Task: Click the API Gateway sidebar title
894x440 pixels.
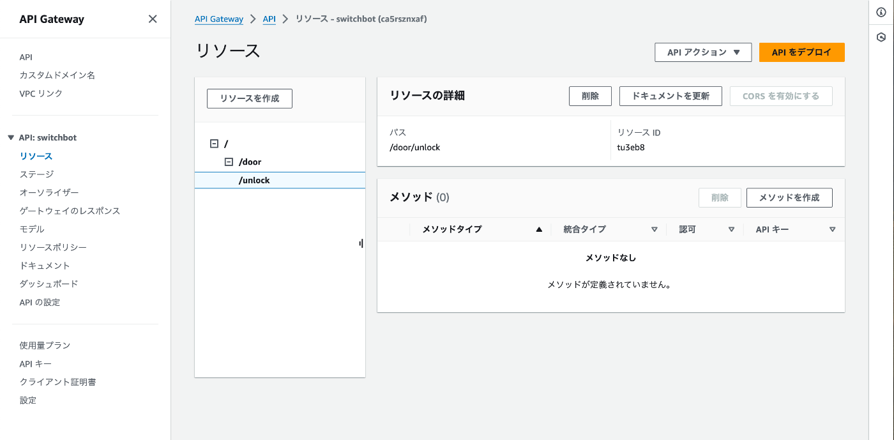Action: point(52,19)
